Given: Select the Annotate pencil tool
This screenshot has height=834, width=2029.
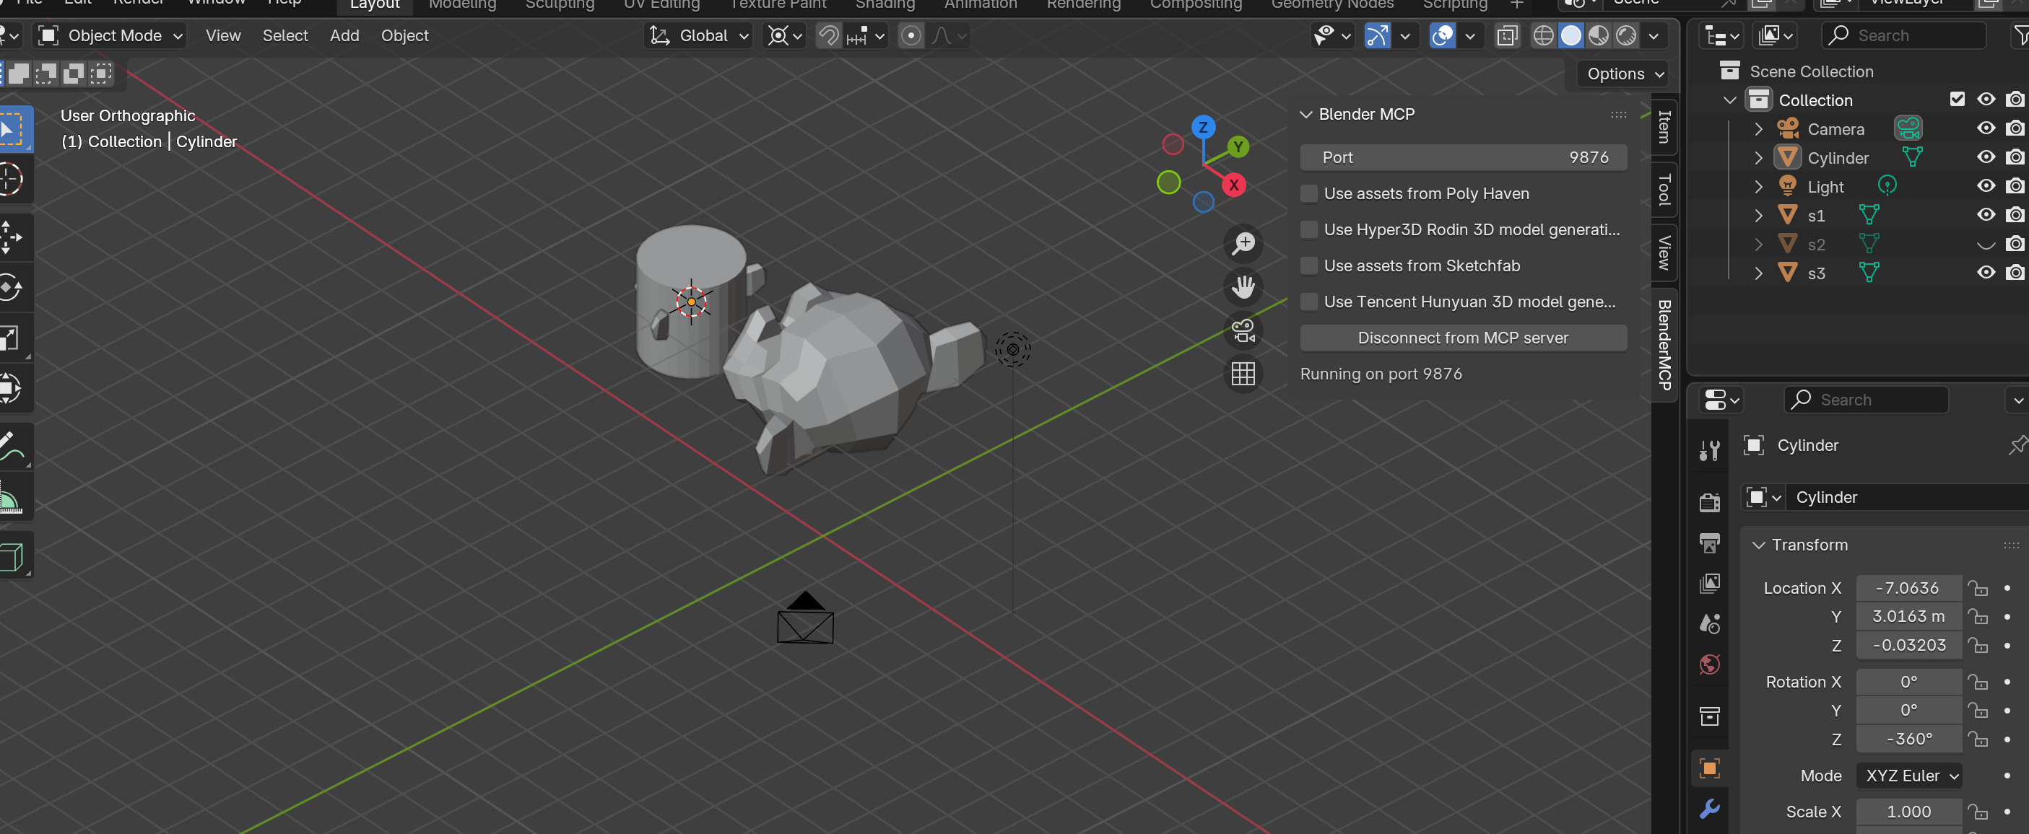Looking at the screenshot, I should [11, 446].
